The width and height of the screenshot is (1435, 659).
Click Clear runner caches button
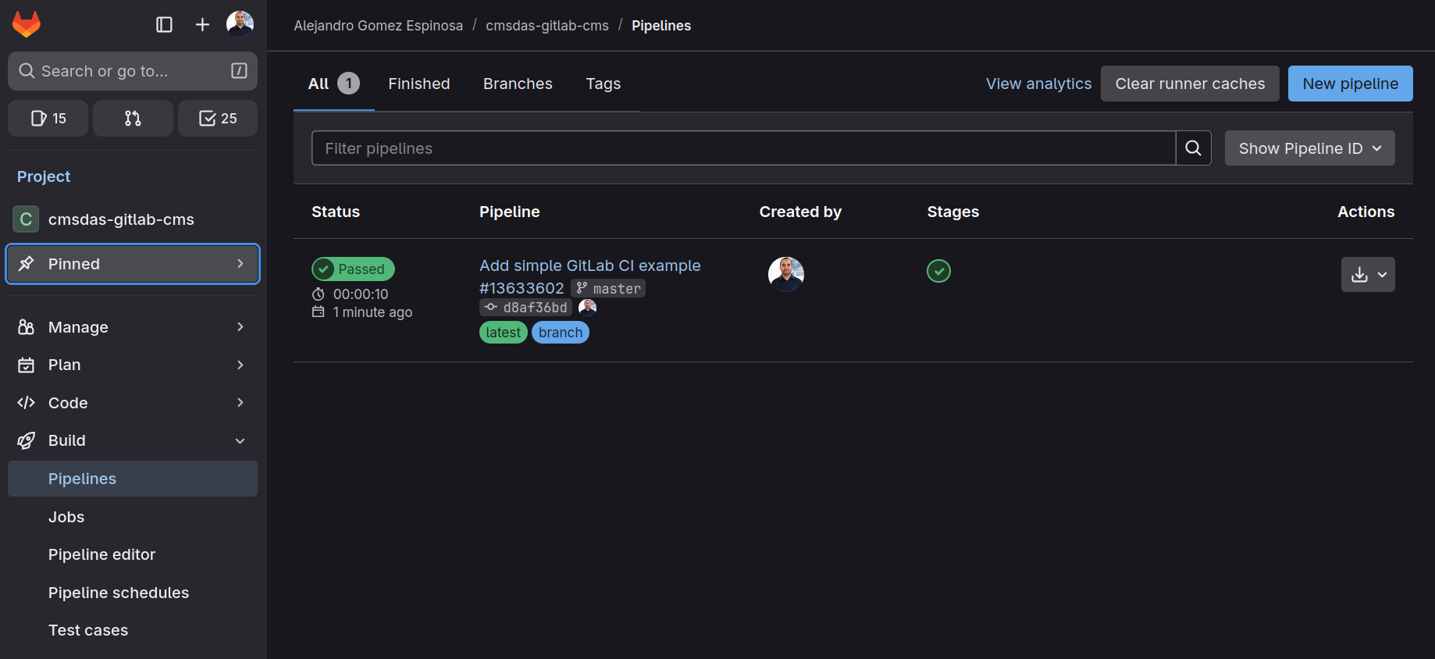tap(1190, 84)
